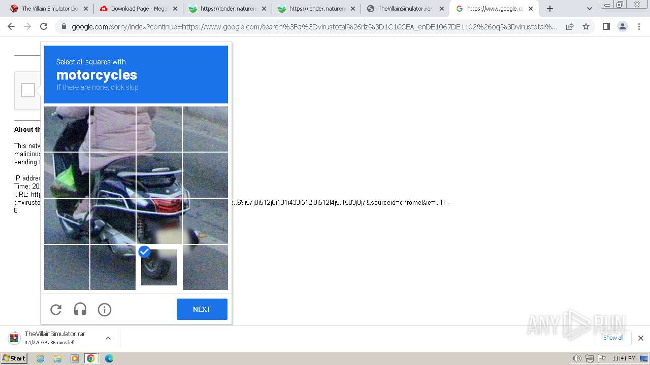650x365 pixels.
Task: Select the tile with the motorcycle seat
Action: point(159,175)
